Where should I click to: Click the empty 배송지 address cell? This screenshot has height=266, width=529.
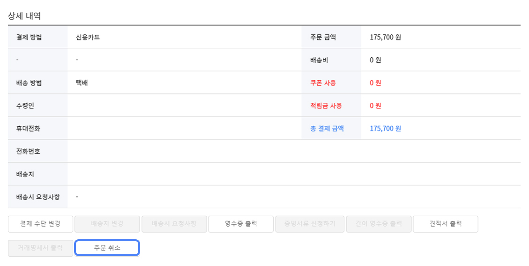(x=293, y=174)
